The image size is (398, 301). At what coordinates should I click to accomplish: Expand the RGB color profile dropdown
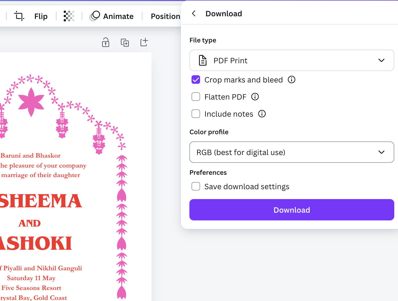pyautogui.click(x=292, y=152)
